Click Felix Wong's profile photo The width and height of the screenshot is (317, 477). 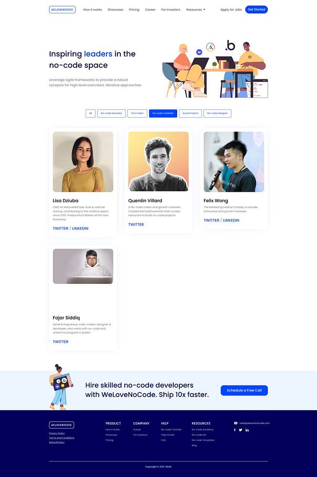pyautogui.click(x=234, y=162)
